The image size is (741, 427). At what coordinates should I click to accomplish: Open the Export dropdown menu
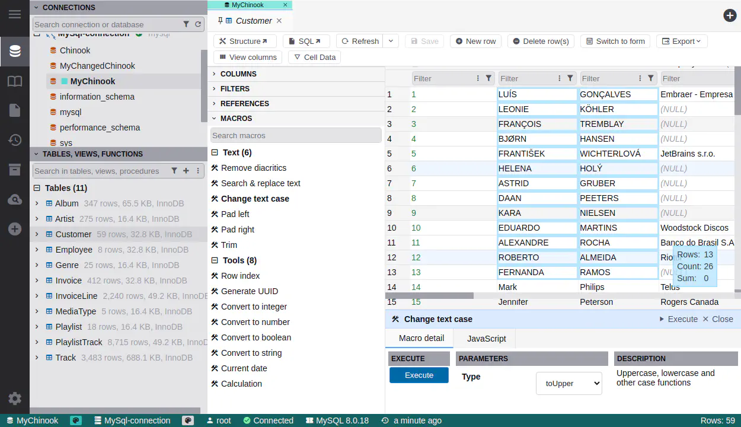pos(682,41)
